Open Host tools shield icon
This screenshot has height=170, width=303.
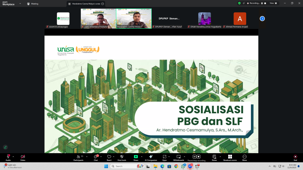122,157
